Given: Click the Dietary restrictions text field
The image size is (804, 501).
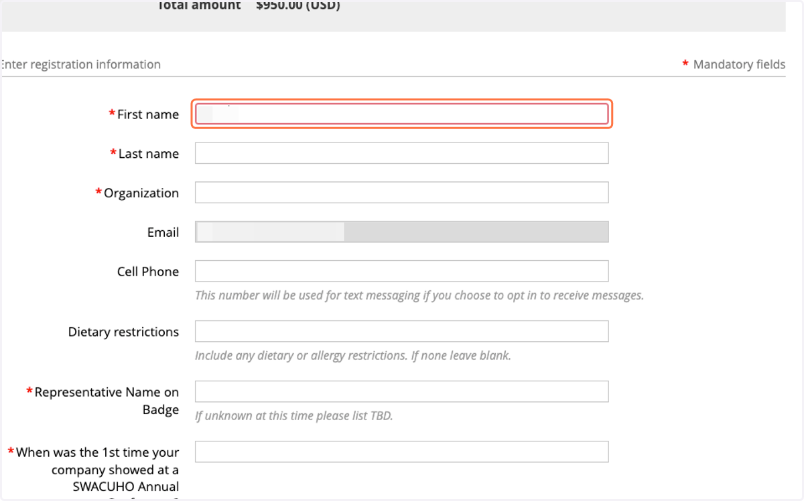Looking at the screenshot, I should pyautogui.click(x=401, y=331).
